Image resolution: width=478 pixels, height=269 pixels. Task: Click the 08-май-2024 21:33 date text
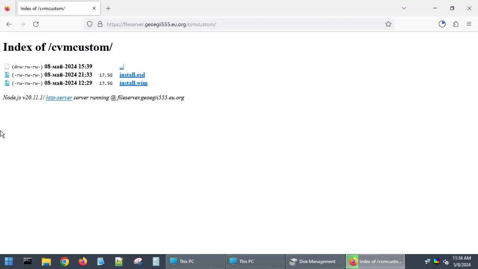click(x=68, y=75)
